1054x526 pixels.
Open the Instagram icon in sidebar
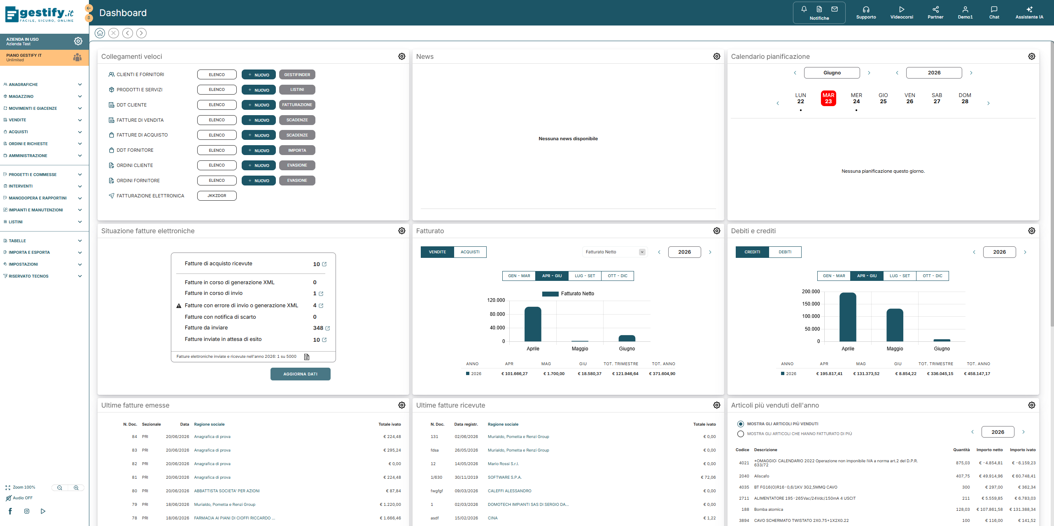tap(27, 511)
